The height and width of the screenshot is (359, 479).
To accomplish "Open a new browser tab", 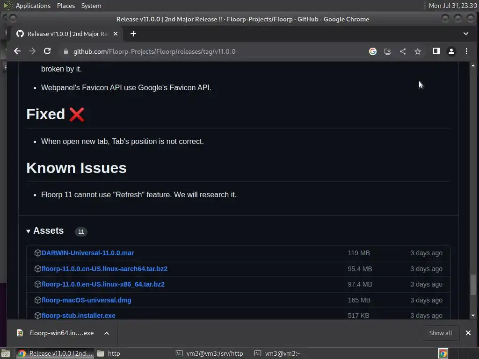I will (133, 34).
